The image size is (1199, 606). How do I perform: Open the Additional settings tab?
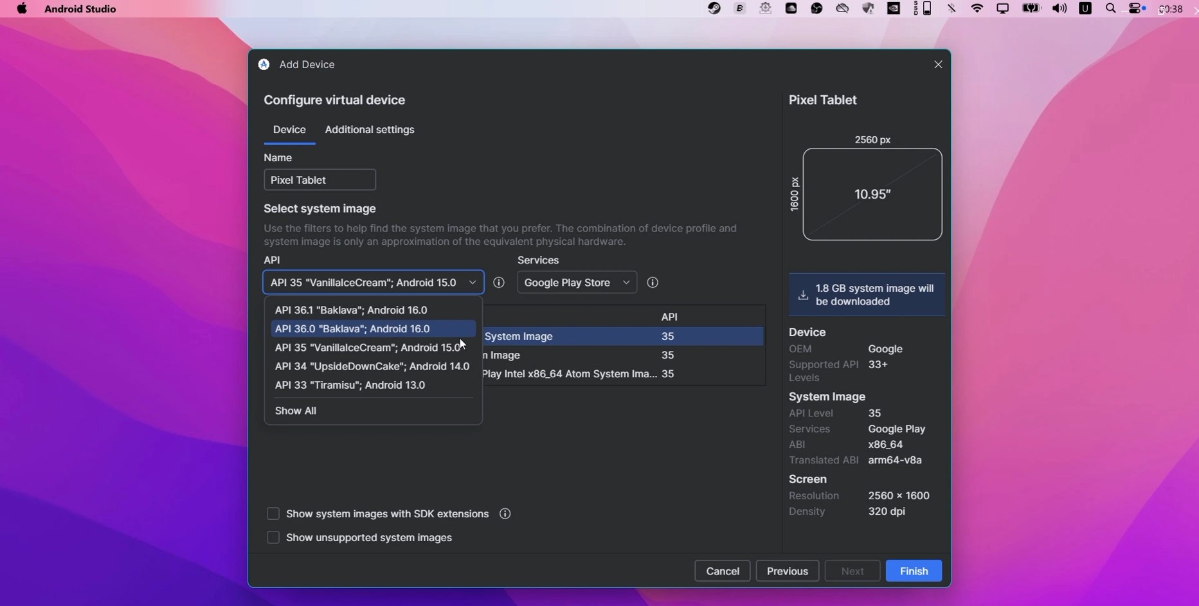[x=370, y=130]
